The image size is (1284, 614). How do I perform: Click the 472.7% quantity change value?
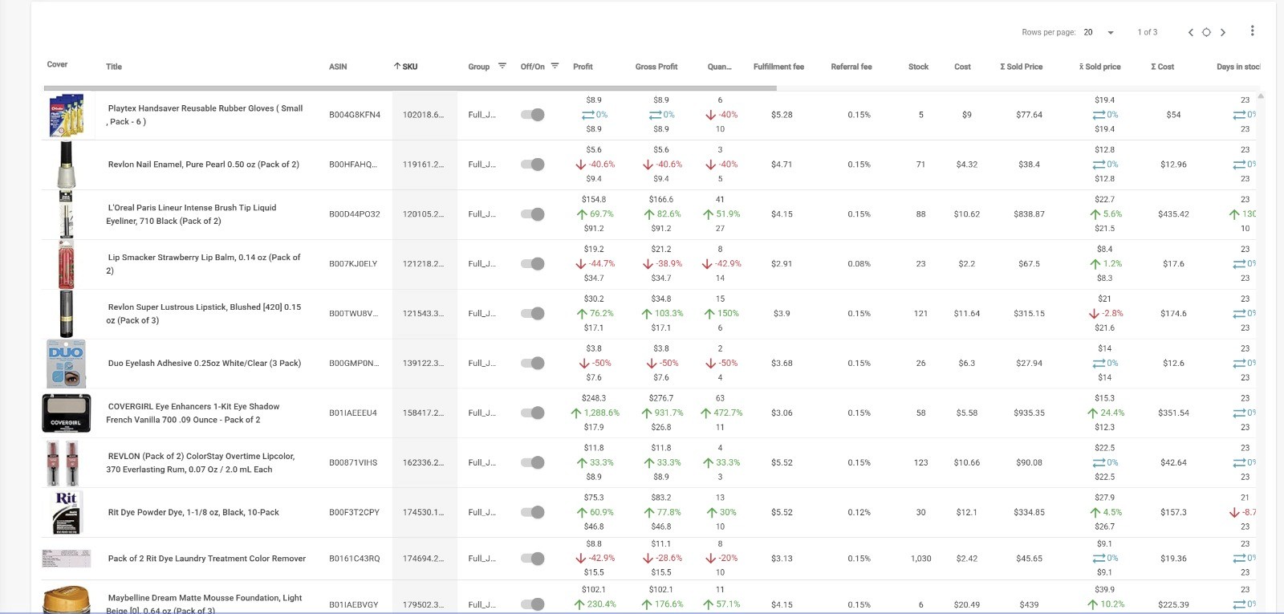[x=729, y=413]
